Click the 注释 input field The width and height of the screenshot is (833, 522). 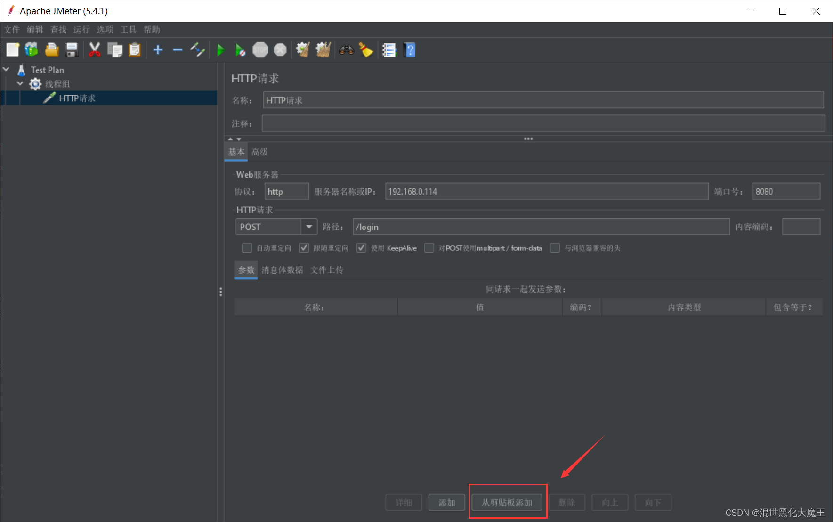pos(543,123)
